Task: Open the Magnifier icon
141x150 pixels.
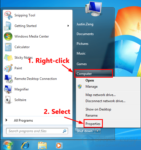Action: [8, 89]
